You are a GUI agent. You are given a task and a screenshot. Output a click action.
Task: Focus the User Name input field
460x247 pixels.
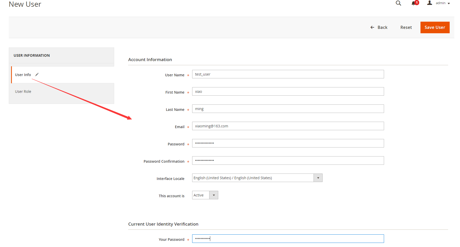(288, 74)
